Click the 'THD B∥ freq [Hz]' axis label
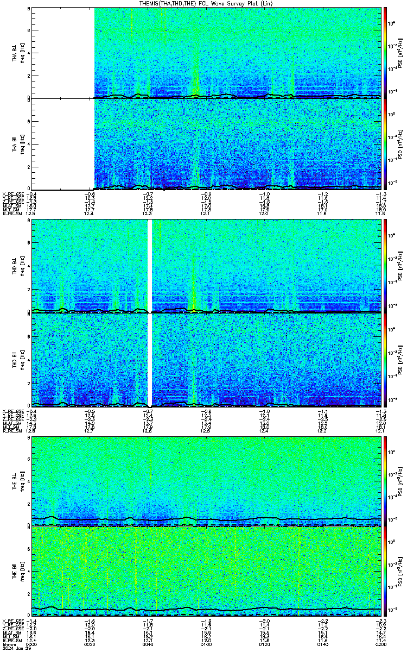Image resolution: width=407 pixels, height=652 pixels. [18, 360]
